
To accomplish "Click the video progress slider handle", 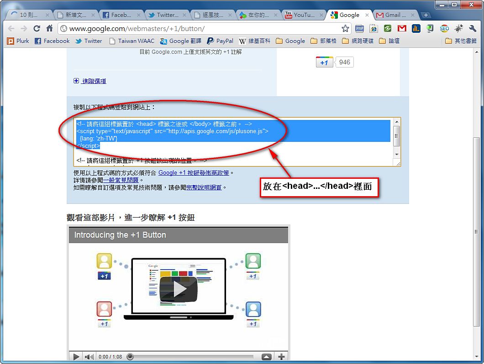I will coord(130,357).
